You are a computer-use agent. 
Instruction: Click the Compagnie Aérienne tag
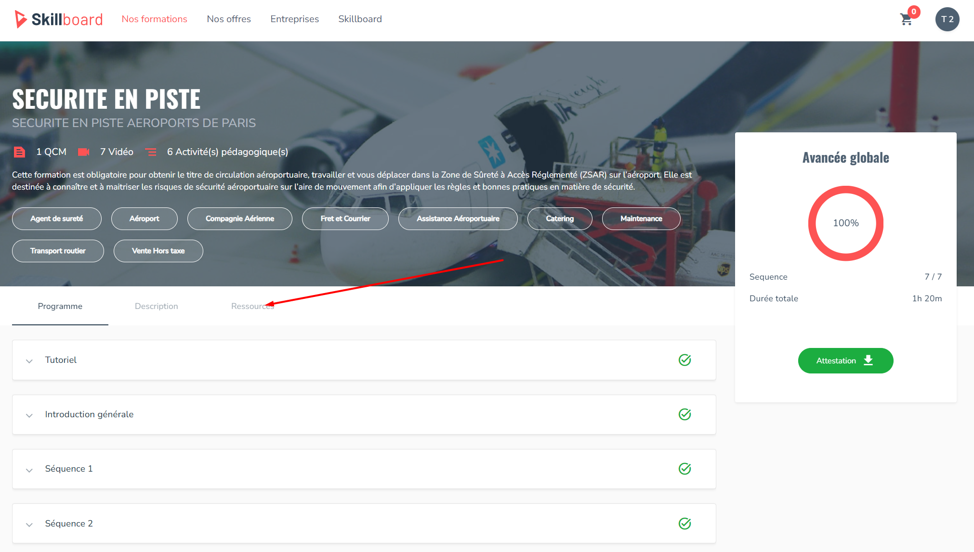click(240, 218)
